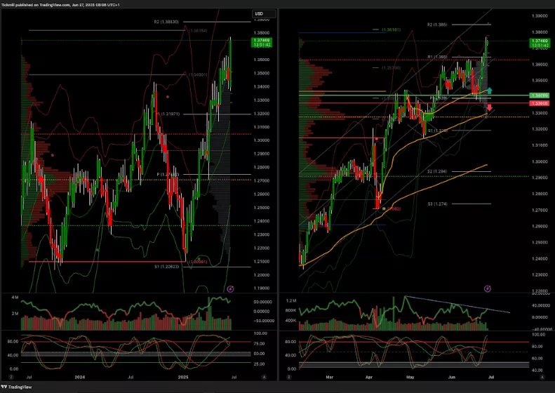Click the blue trendline on right volume indicator
The height and width of the screenshot is (393, 555).
(456, 304)
